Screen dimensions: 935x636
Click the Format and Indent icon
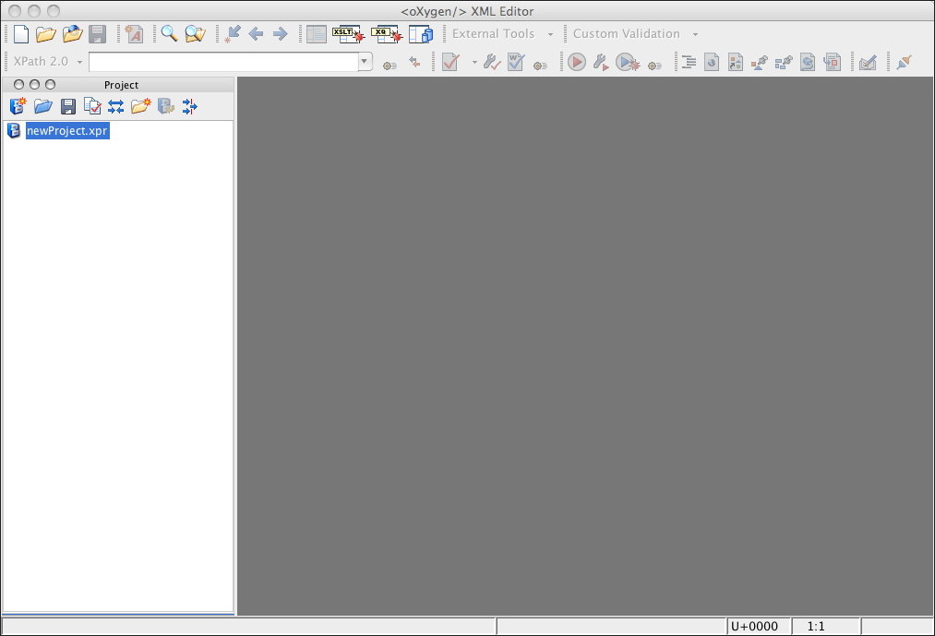click(689, 62)
